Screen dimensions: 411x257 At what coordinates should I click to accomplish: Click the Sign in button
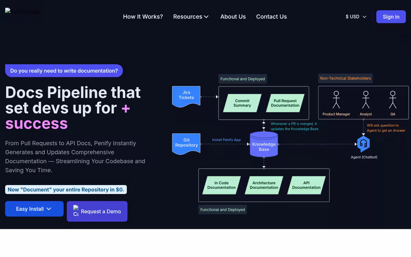coord(391,17)
